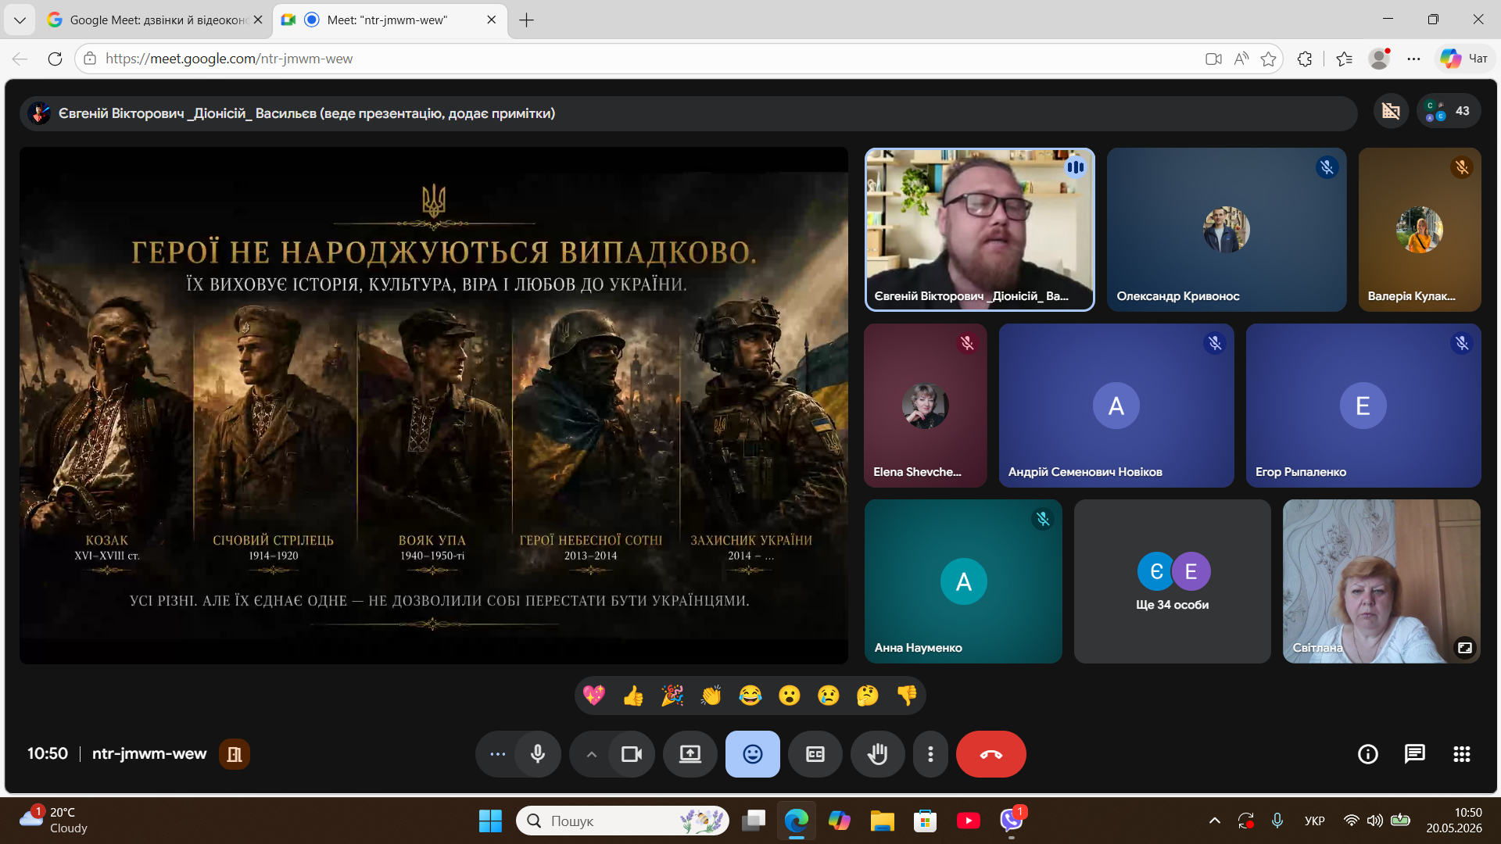Send the clapping hands reaction

711,696
